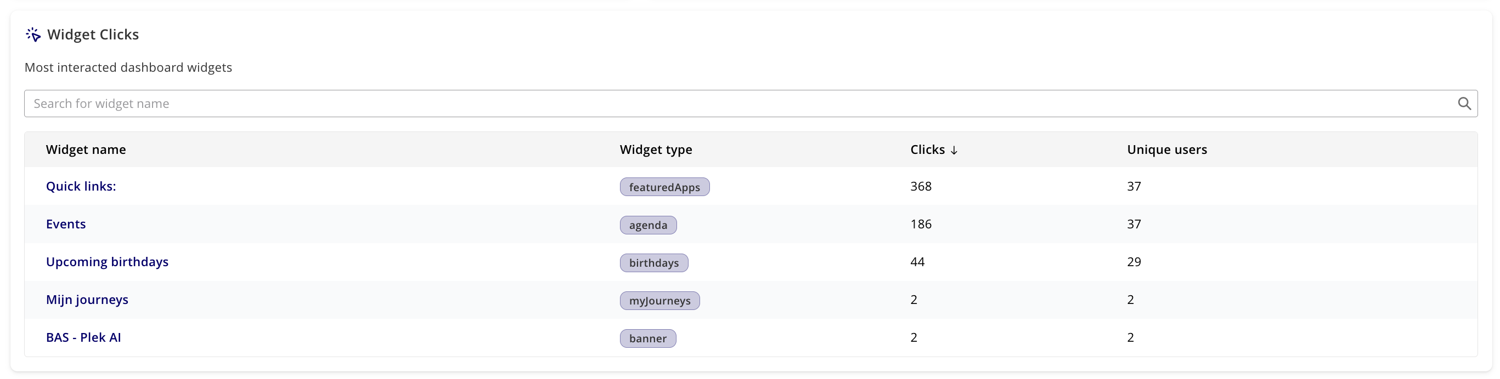Click the agenda type badge
Screen dimensions: 1500x379
648,225
